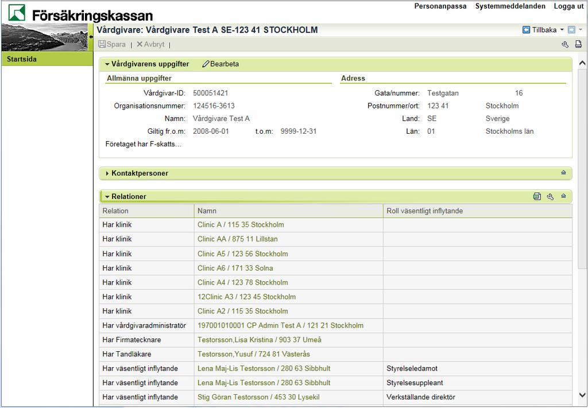588x408 pixels.
Task: Open Clinic A4 / 123 78 Stockholm link
Action: click(x=243, y=282)
